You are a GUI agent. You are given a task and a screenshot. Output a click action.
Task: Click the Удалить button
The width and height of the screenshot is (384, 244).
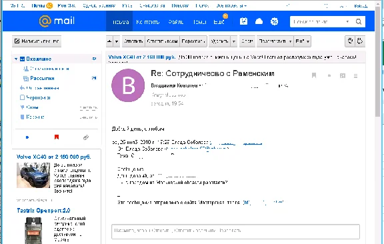[219, 41]
